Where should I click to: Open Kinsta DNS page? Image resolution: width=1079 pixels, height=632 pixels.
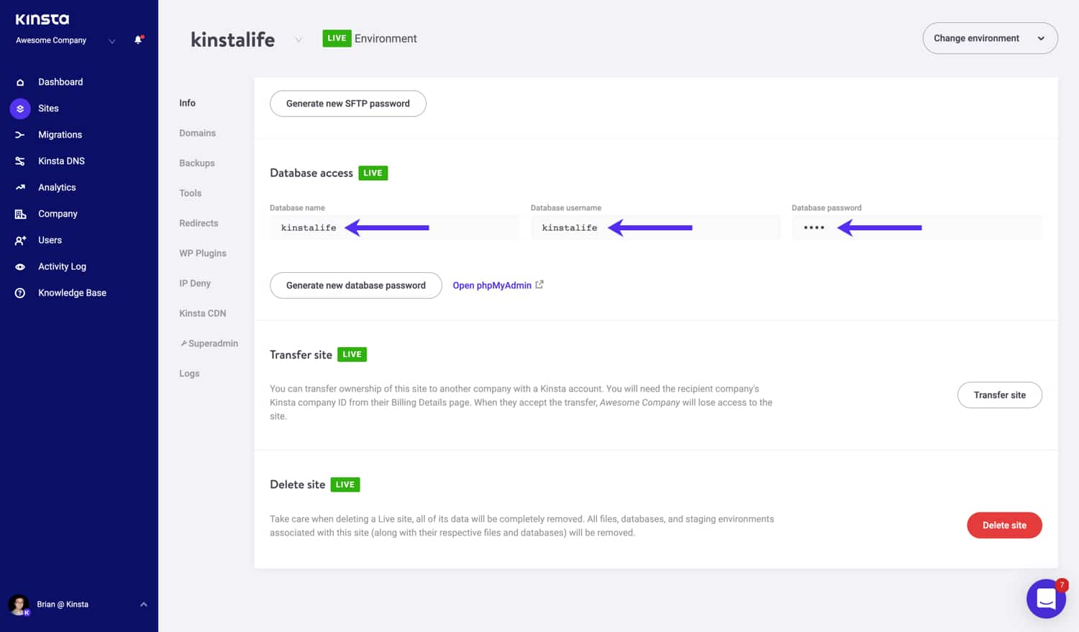pos(61,161)
